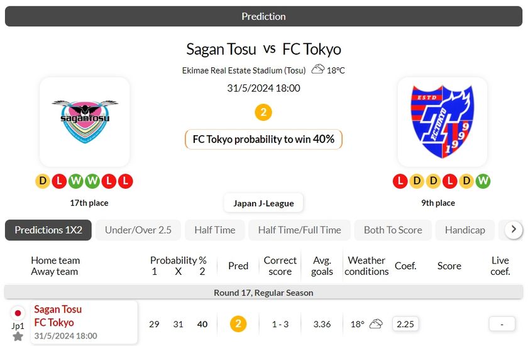Switch to the Handicap tab
The height and width of the screenshot is (346, 528).
click(x=465, y=230)
